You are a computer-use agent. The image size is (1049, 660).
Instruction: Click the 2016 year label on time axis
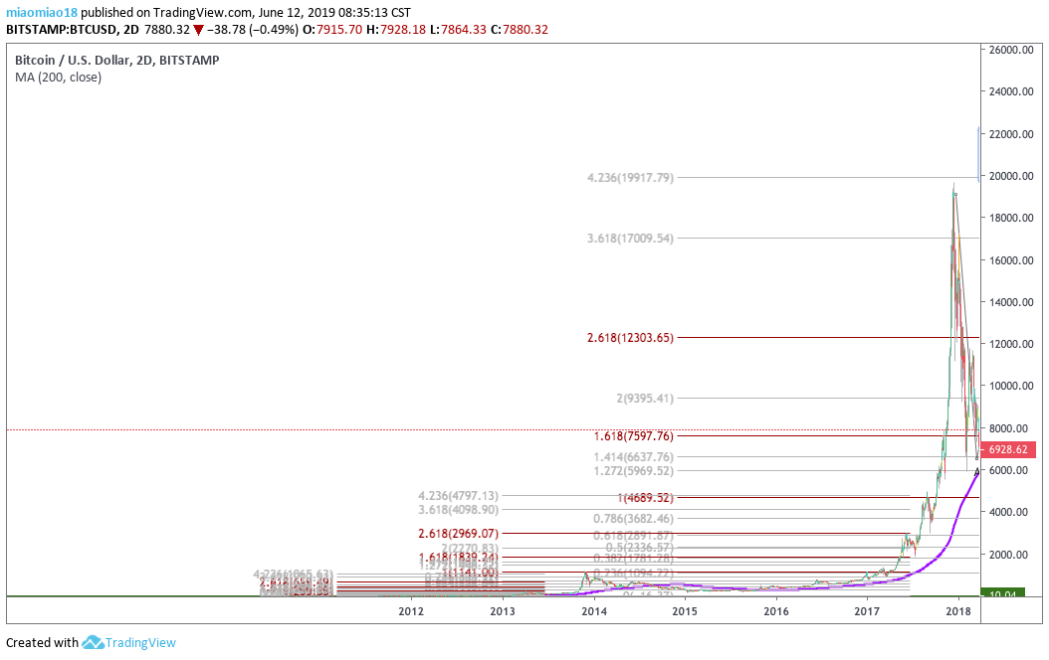[776, 612]
